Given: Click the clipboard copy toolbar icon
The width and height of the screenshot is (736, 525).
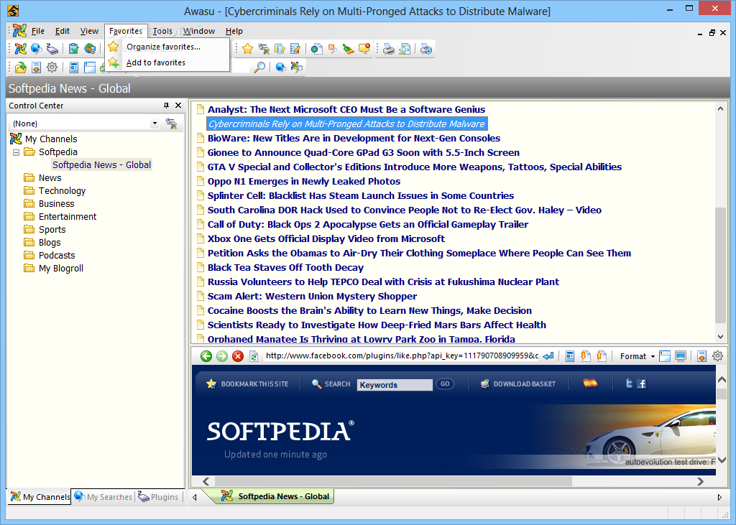Looking at the screenshot, I should tap(280, 48).
